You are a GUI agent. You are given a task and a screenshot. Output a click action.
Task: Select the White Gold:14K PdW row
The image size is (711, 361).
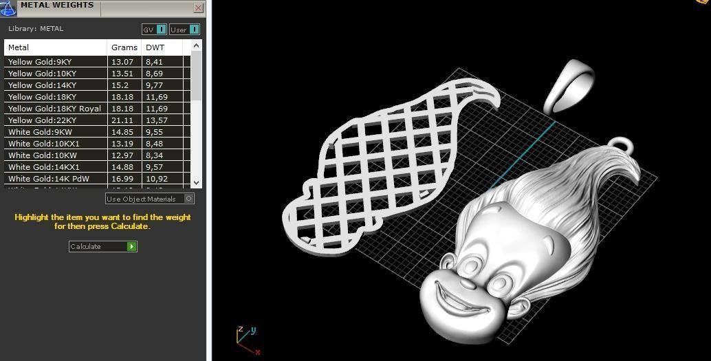[x=97, y=179]
